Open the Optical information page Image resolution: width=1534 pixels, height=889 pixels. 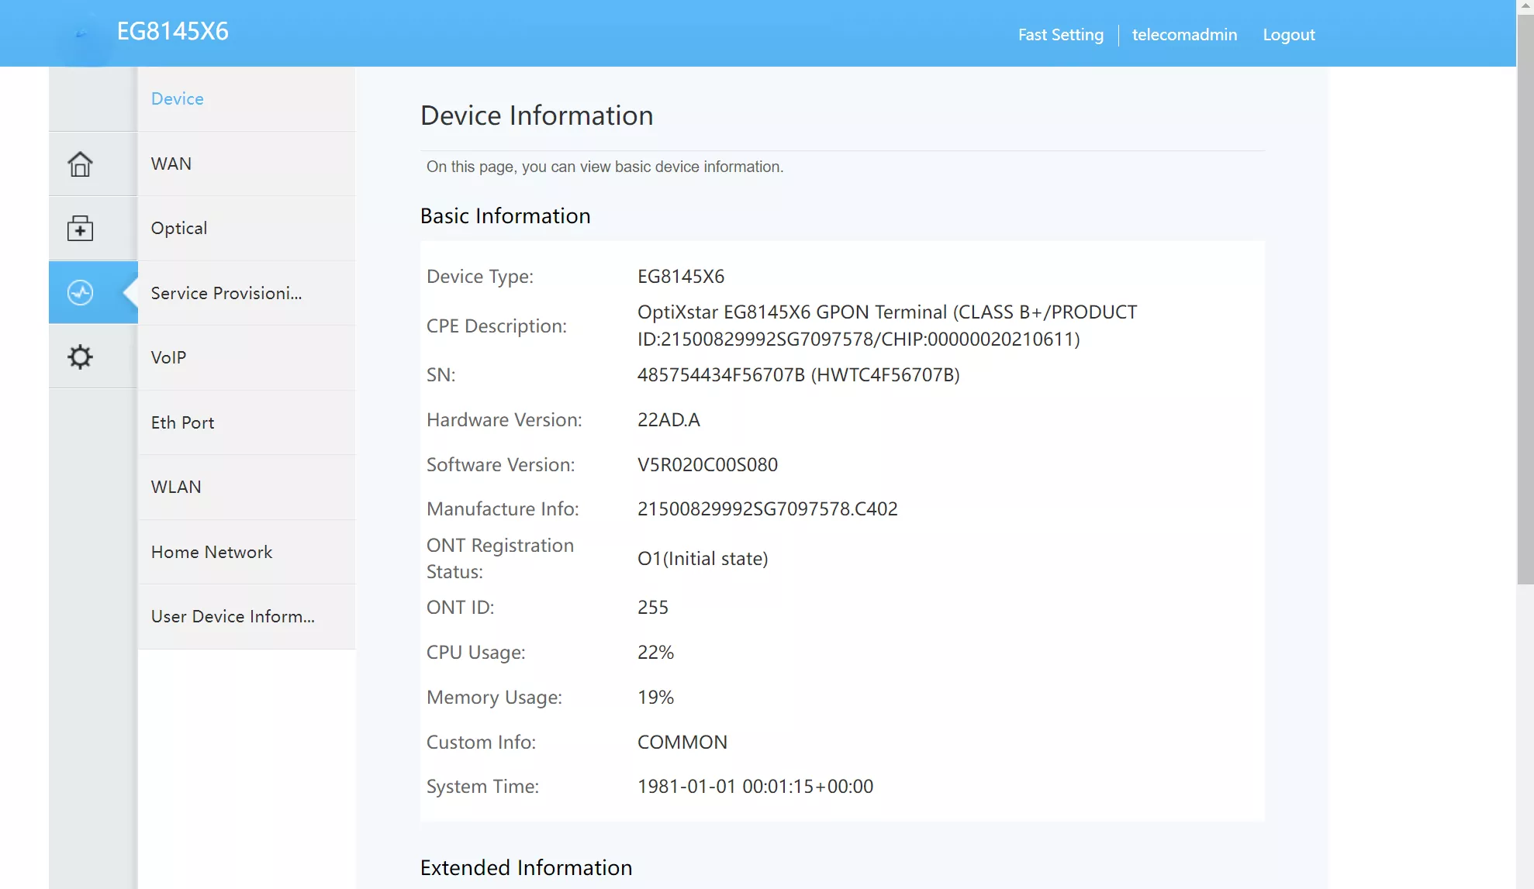(247, 228)
